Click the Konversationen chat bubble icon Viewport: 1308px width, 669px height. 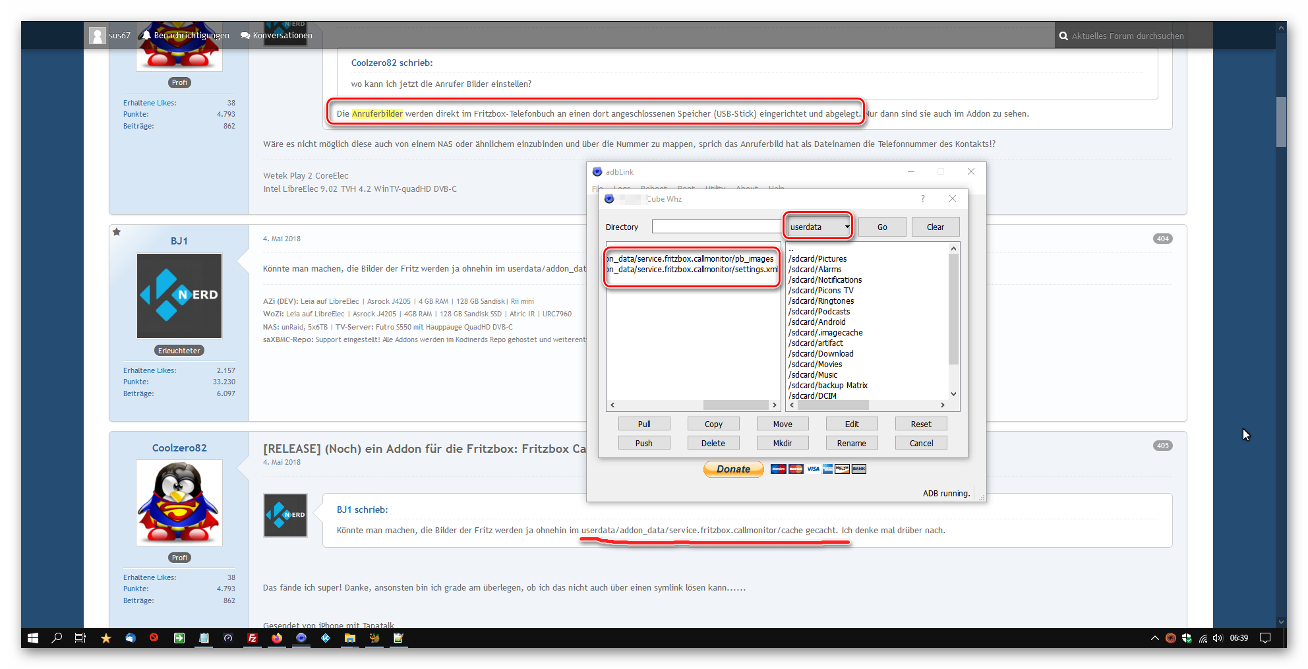[x=245, y=35]
